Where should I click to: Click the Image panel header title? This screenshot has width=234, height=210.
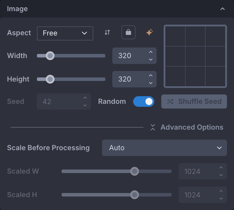click(17, 9)
